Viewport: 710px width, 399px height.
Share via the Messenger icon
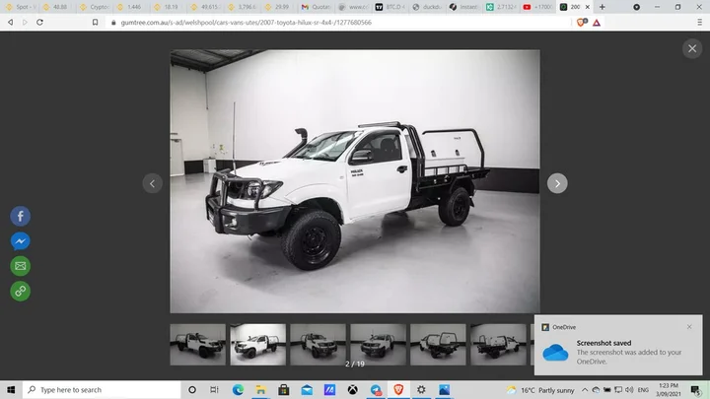[x=20, y=240]
